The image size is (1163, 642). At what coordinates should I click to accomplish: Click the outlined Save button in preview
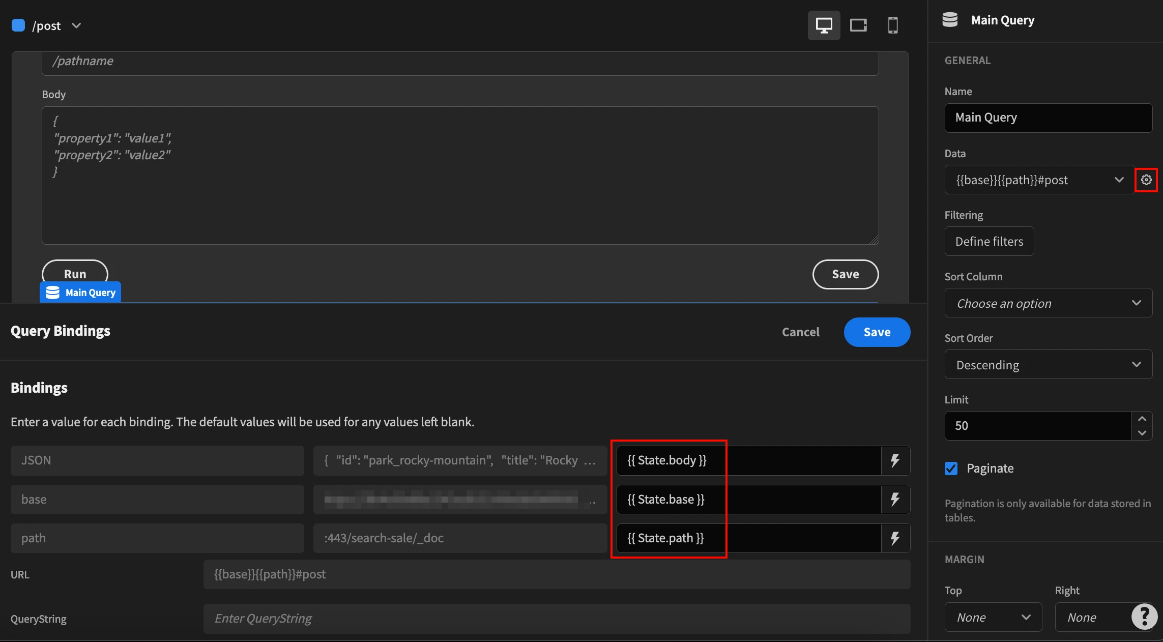click(846, 274)
